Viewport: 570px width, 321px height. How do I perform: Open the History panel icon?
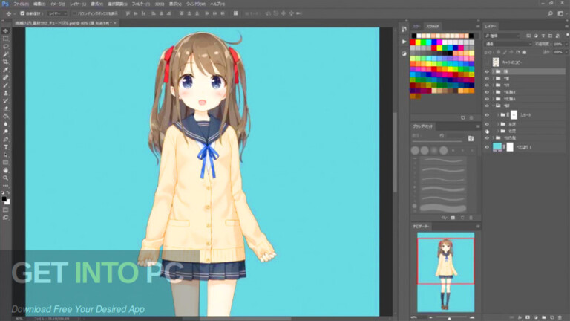click(404, 30)
